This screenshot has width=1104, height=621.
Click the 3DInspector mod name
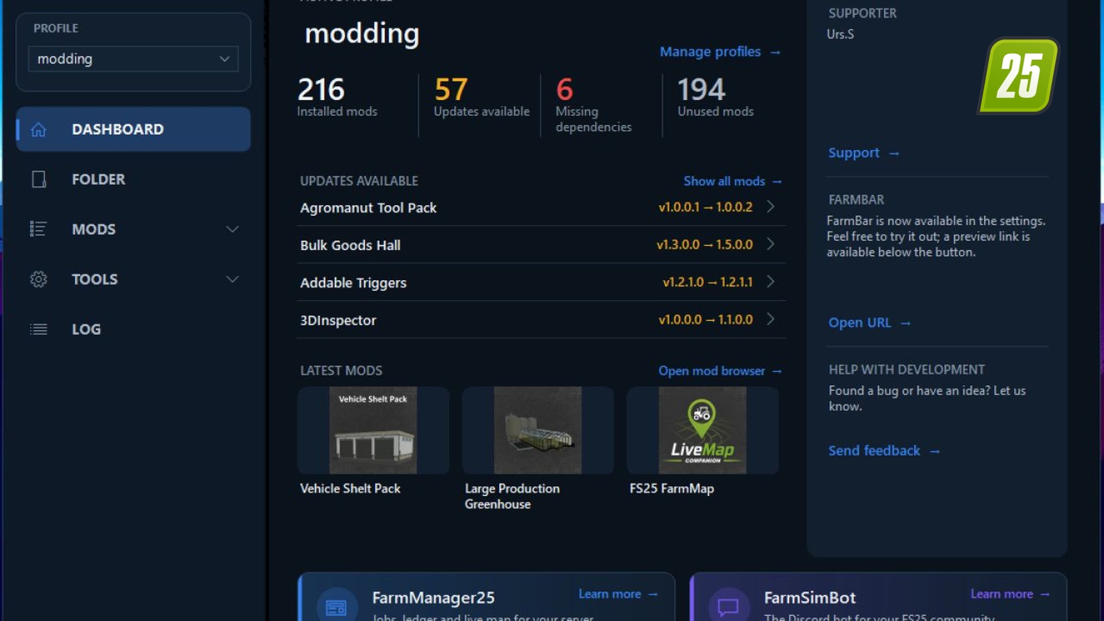[338, 320]
